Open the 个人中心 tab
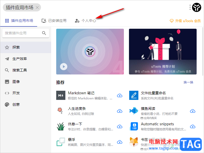 [x=85, y=21]
